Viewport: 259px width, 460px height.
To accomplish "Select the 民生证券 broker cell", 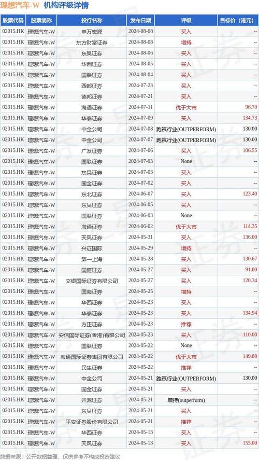I will point(92,368).
